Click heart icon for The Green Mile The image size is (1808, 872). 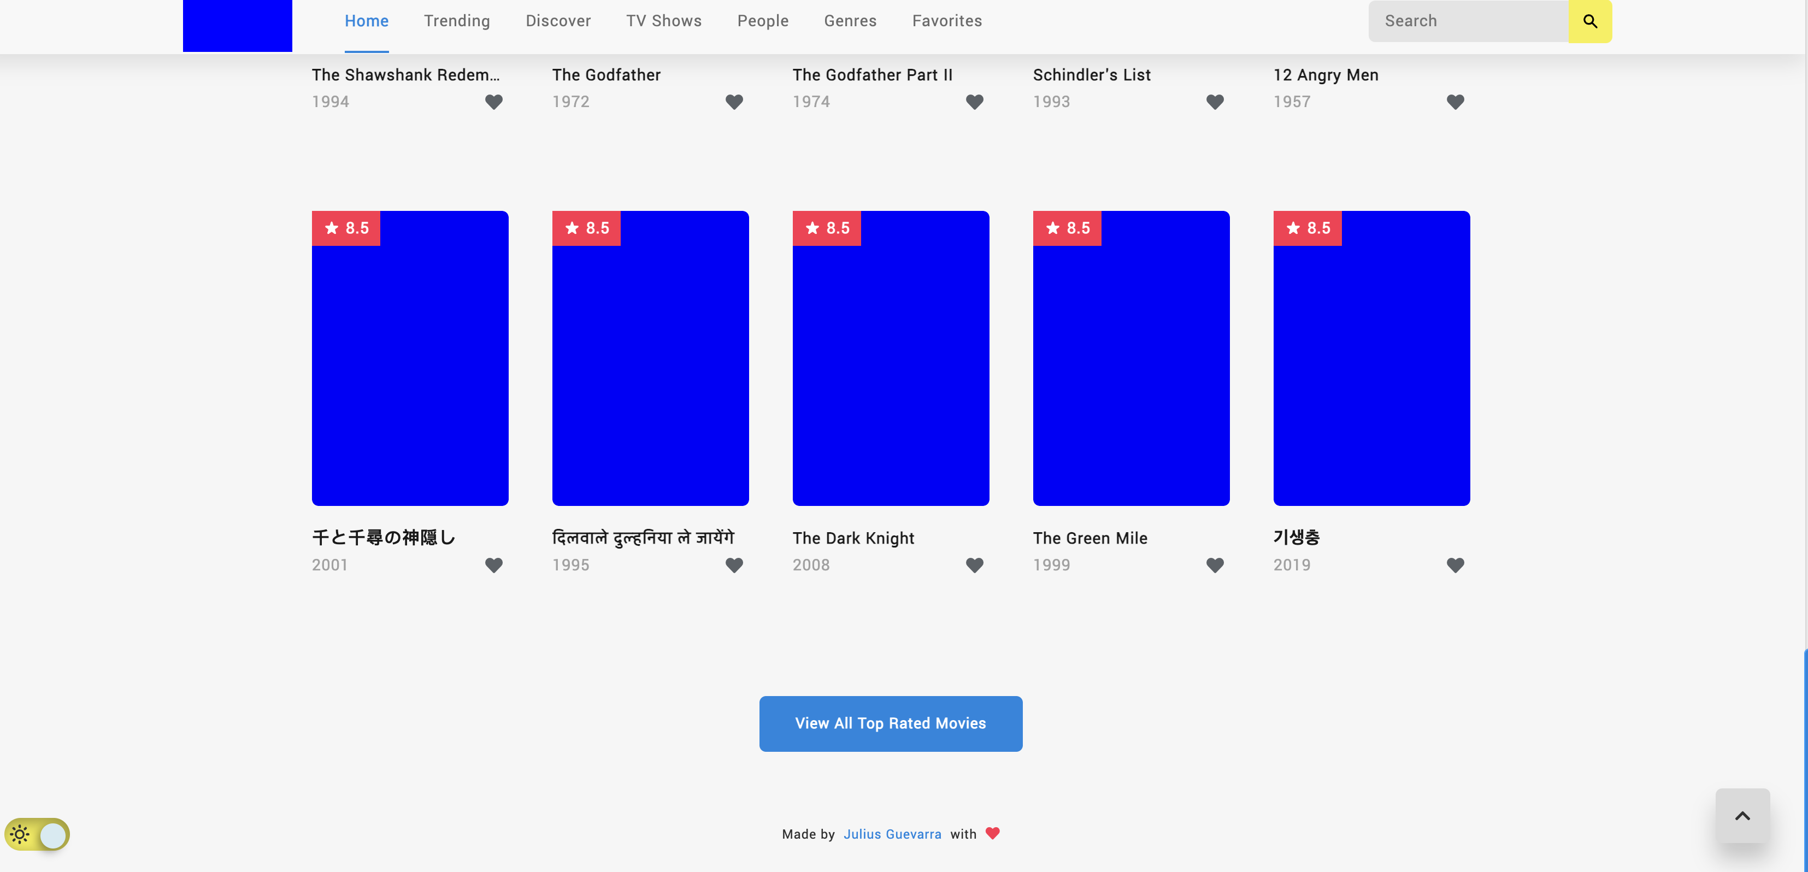1215,565
